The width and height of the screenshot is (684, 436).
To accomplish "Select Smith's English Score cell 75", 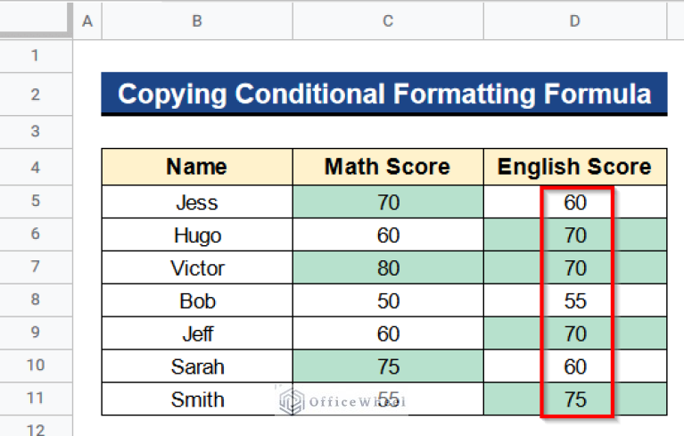I will (575, 399).
